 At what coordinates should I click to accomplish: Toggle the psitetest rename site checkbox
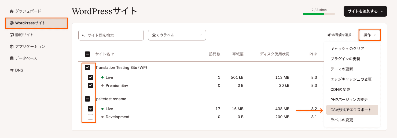click(x=87, y=99)
